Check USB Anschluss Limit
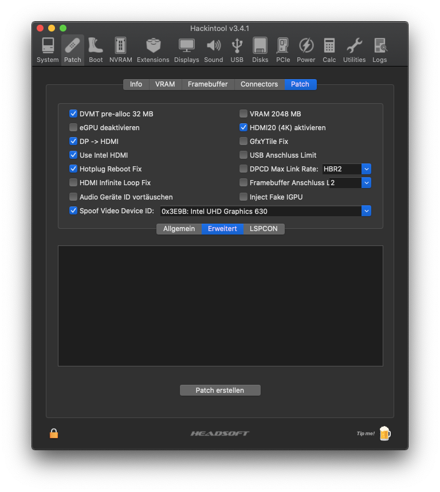 click(243, 155)
